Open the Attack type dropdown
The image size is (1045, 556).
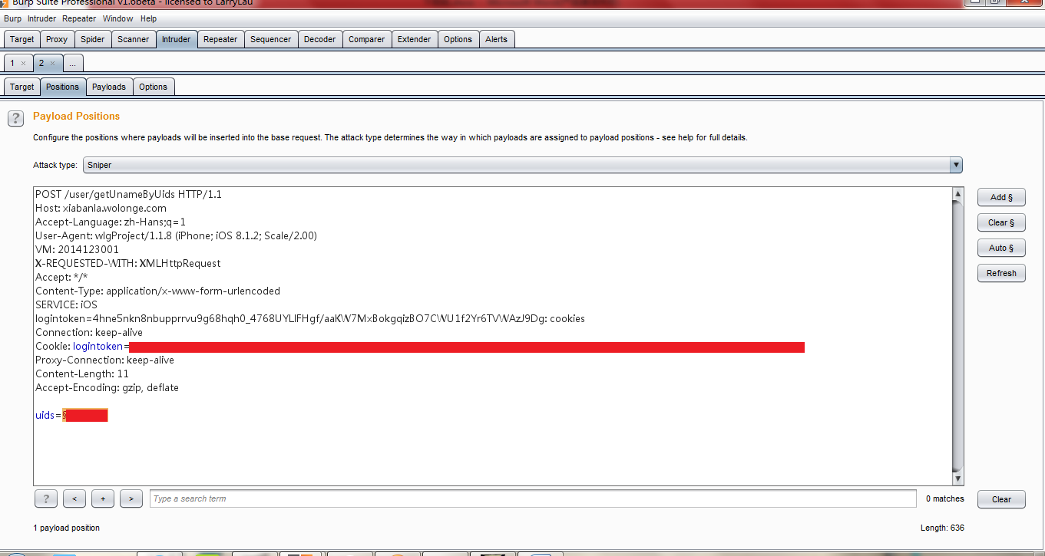[x=522, y=165]
